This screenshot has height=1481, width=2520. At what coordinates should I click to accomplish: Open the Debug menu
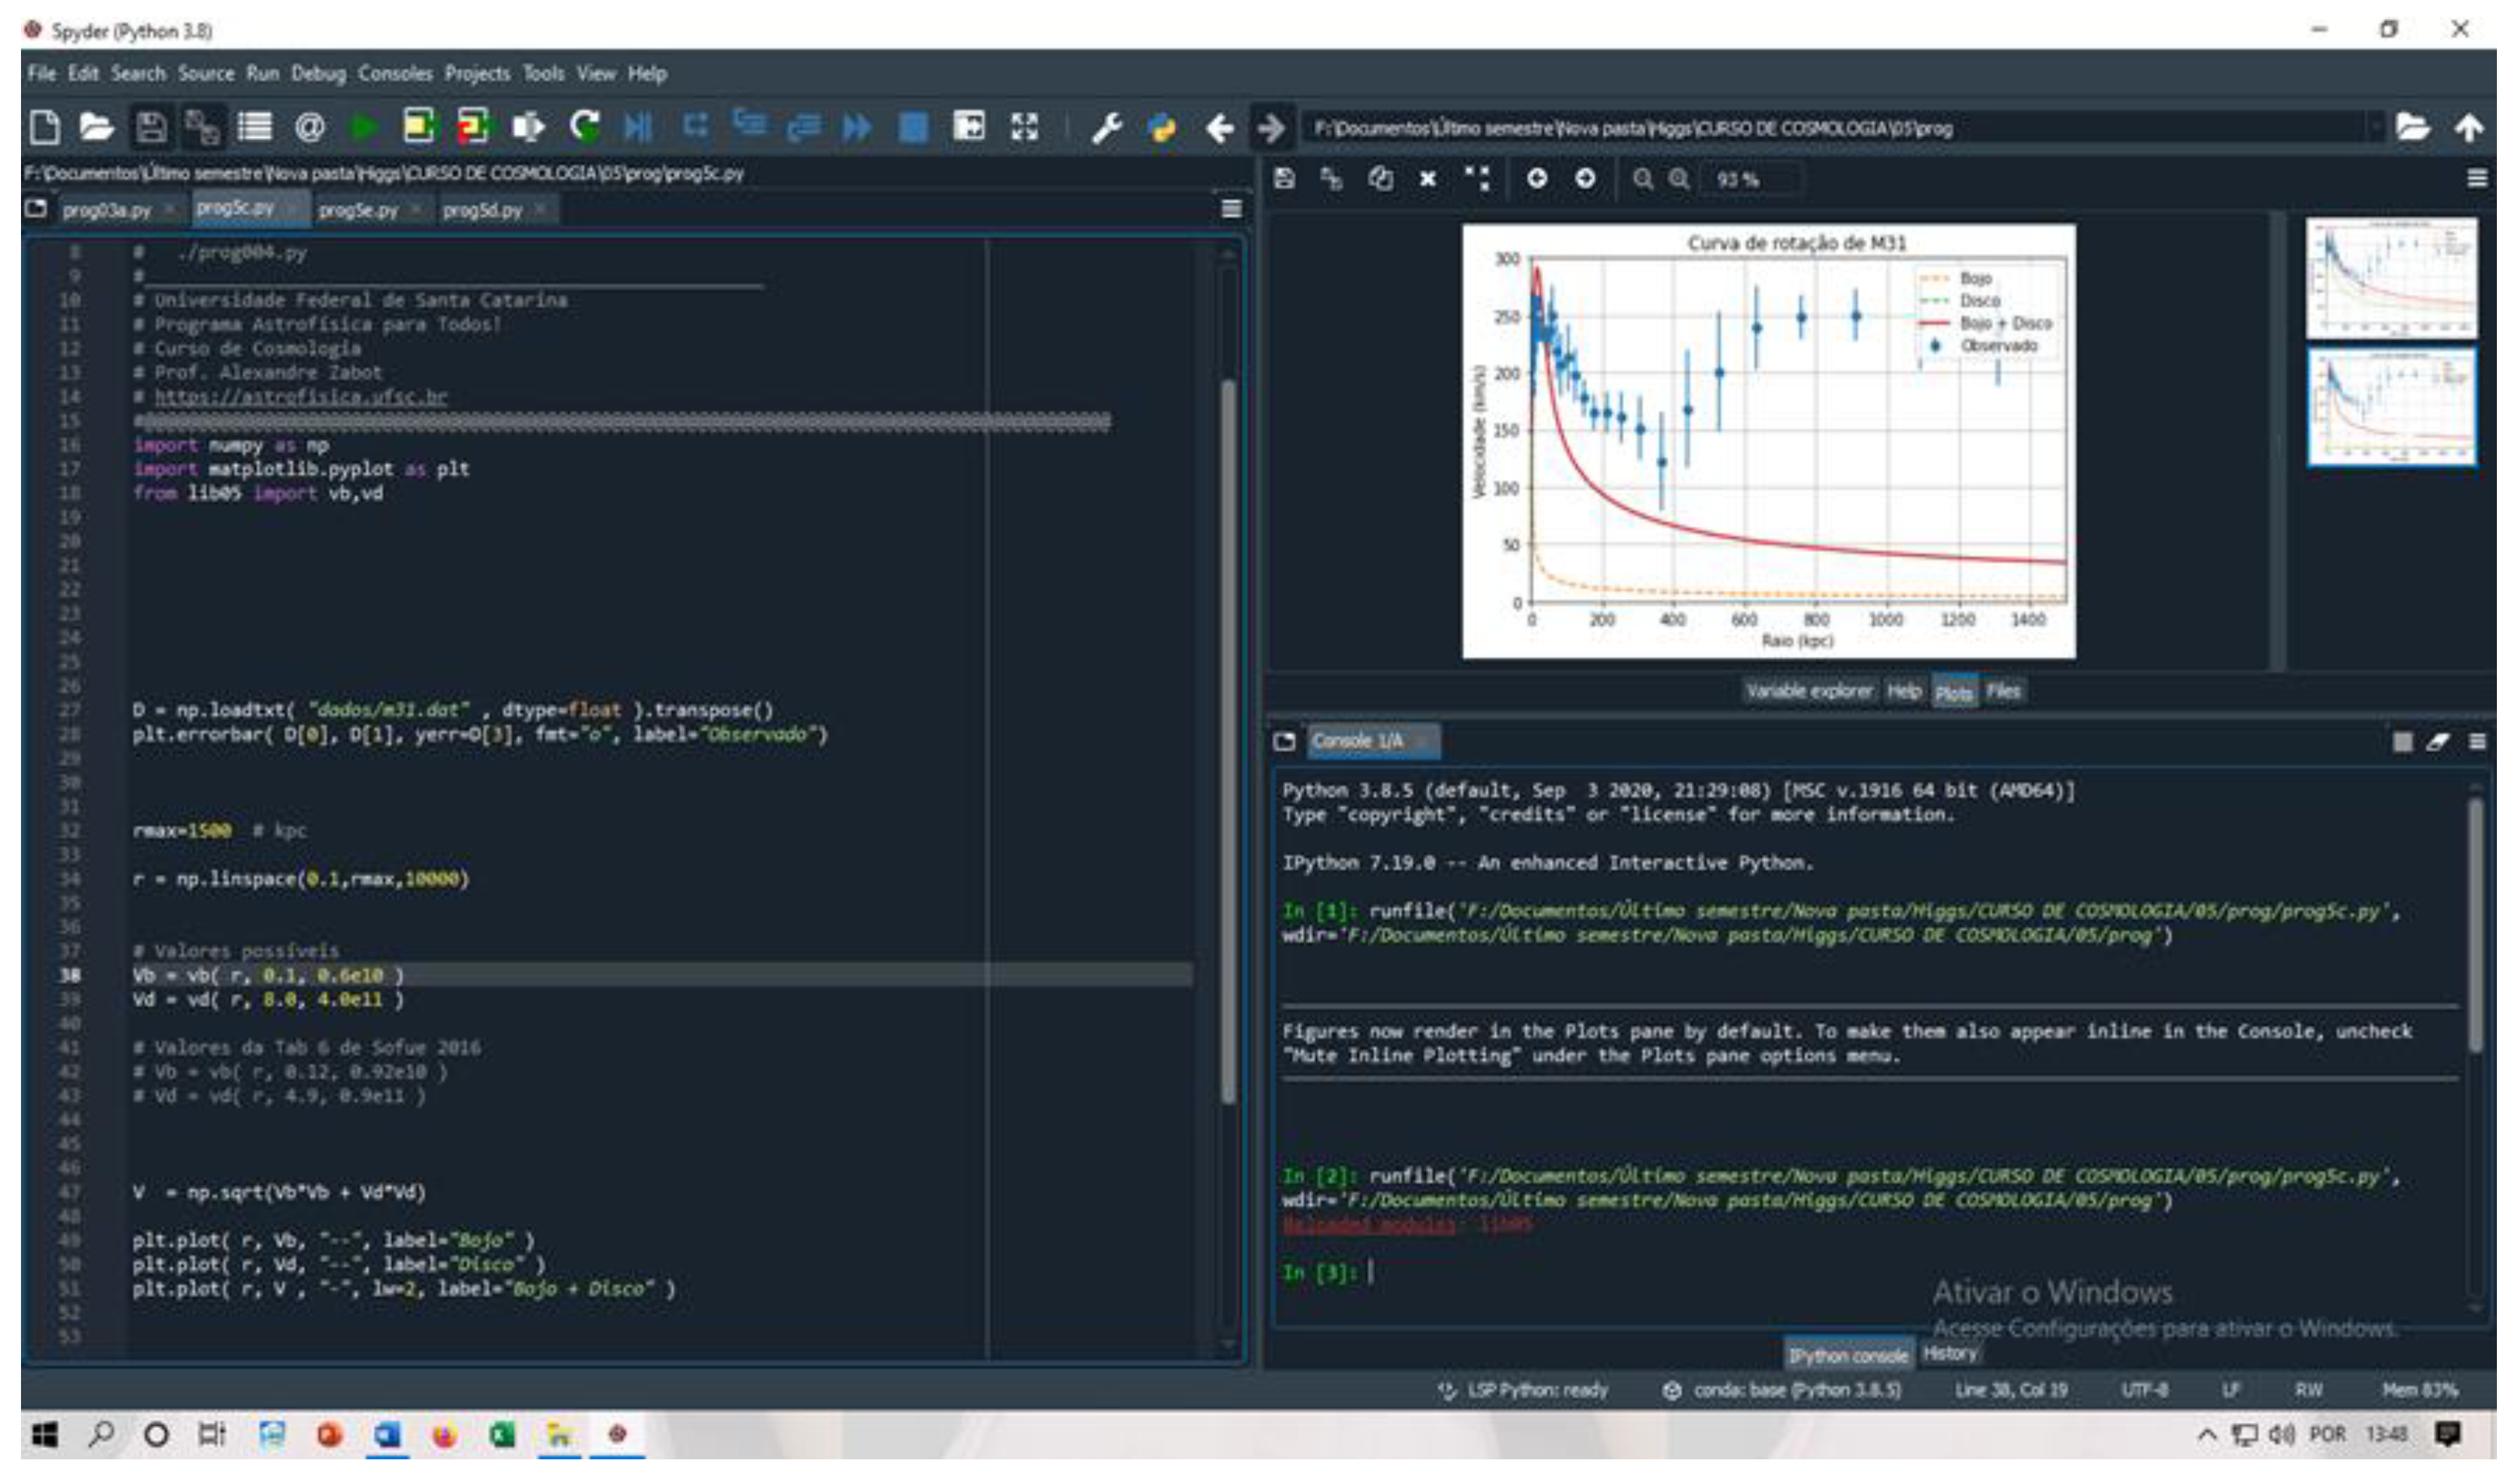(x=318, y=74)
